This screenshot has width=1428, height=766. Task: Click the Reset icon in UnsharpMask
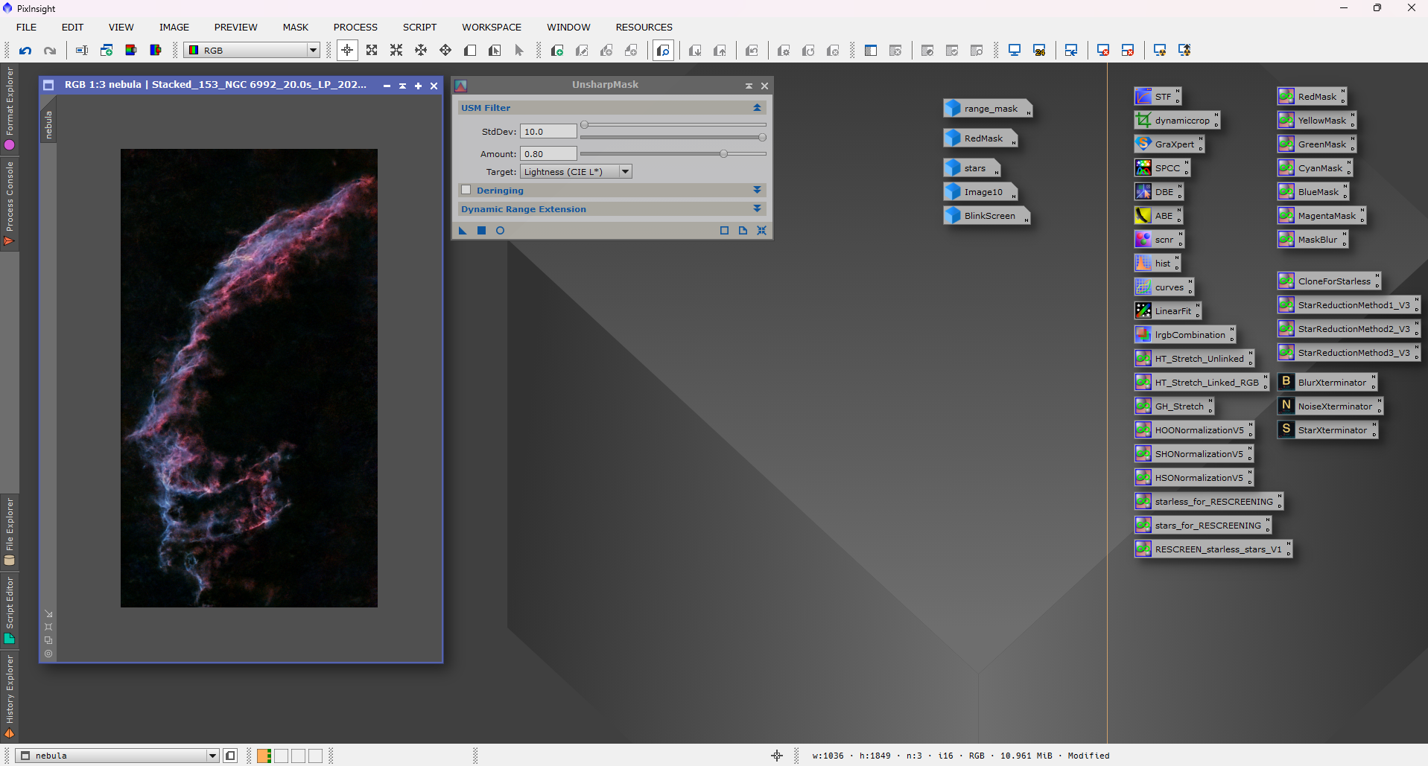(x=761, y=231)
